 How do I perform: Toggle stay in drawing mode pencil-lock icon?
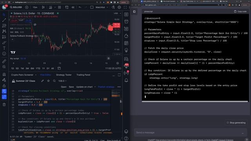4,80
